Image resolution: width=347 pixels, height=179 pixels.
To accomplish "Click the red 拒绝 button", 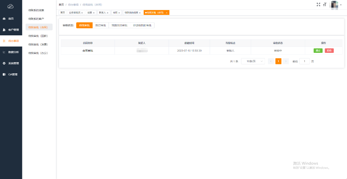I will point(329,51).
